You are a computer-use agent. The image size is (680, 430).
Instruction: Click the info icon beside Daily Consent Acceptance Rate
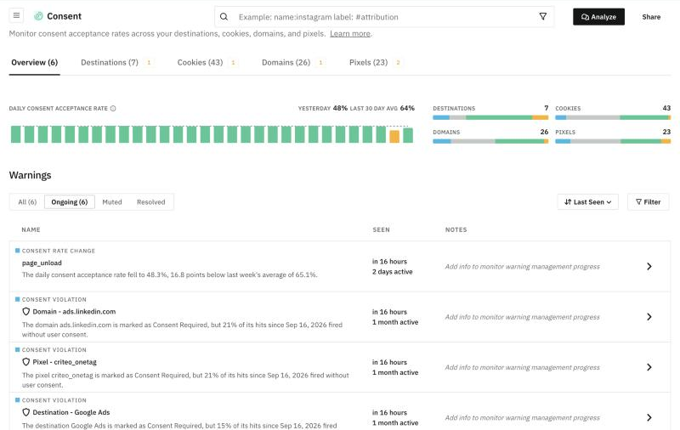pos(113,109)
